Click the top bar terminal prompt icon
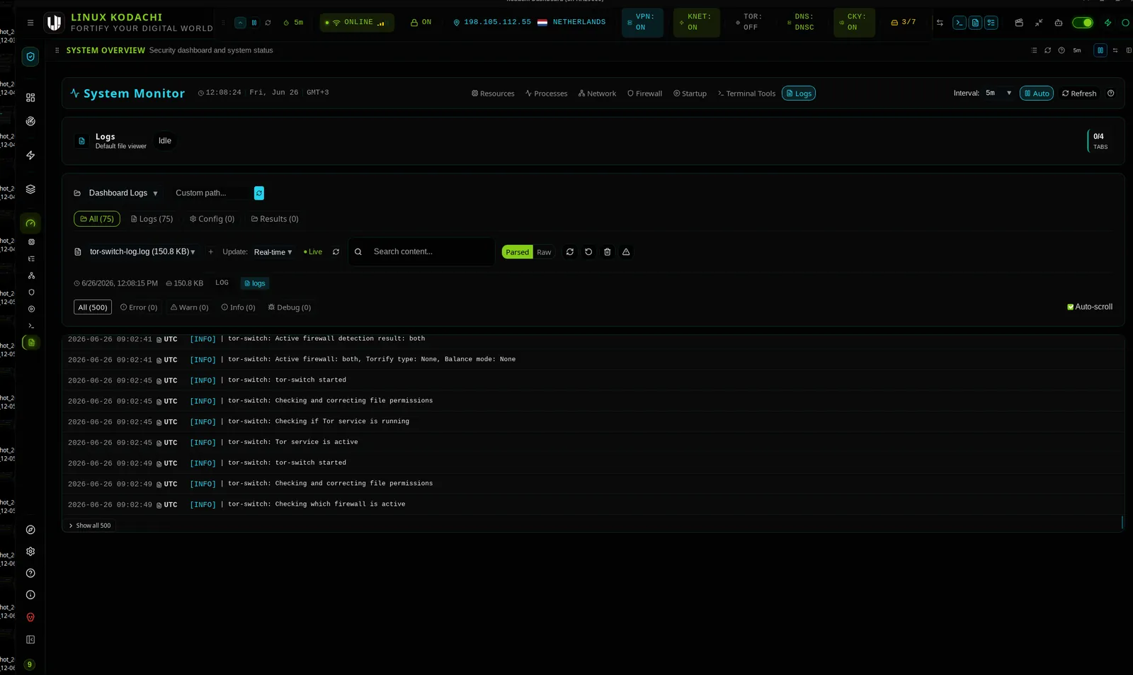The image size is (1133, 675). point(960,23)
